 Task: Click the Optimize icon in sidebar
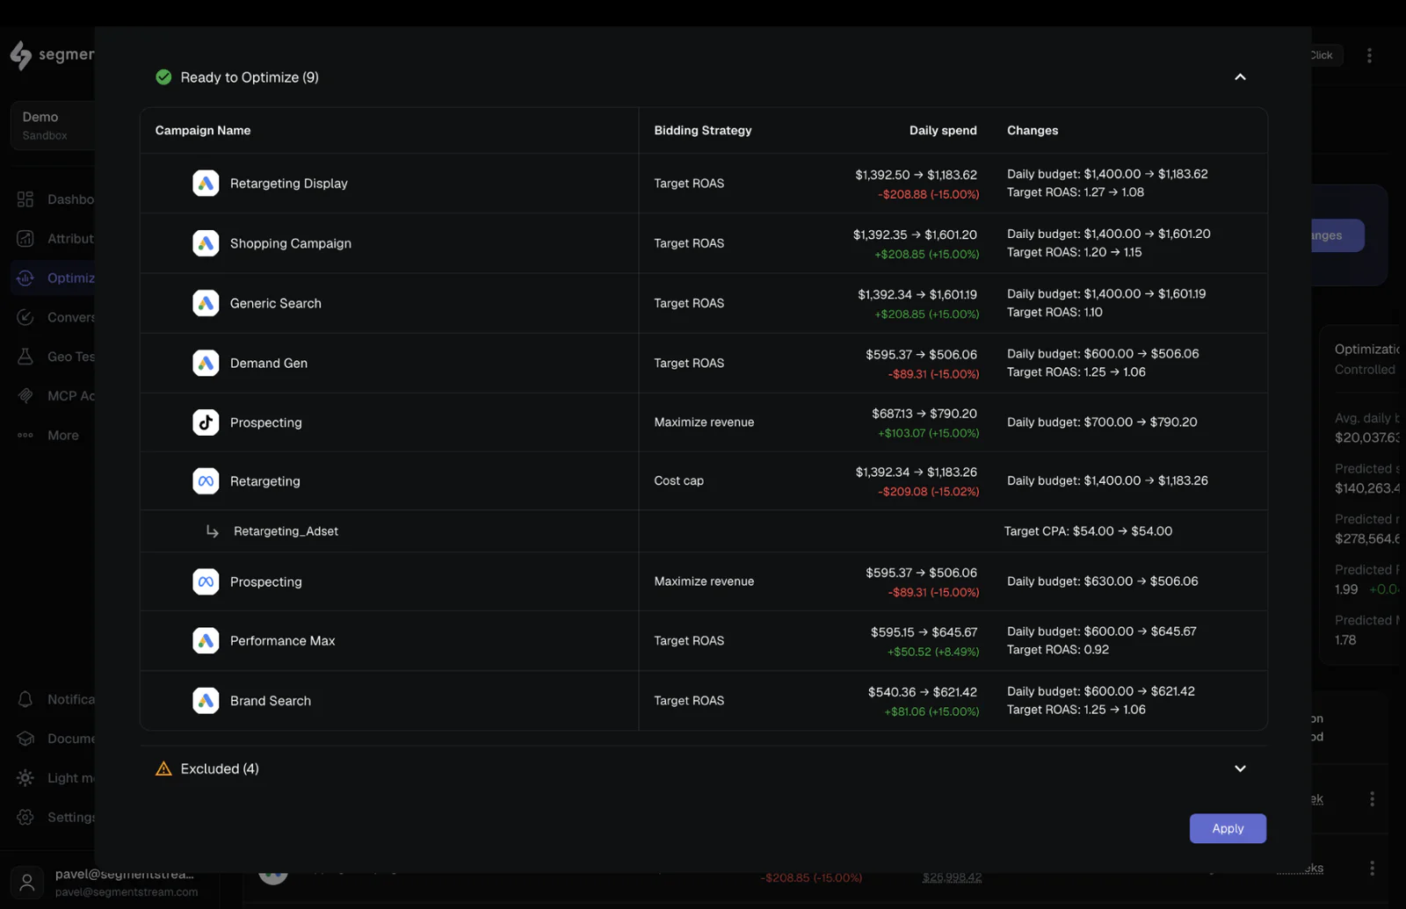tap(25, 278)
